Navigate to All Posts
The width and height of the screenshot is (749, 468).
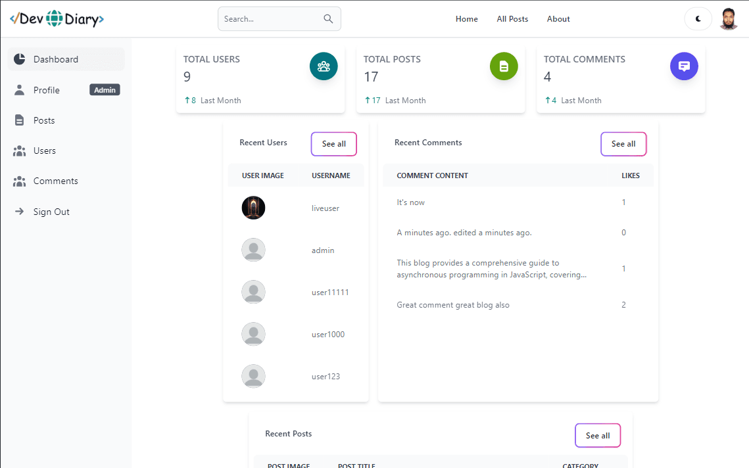[512, 19]
